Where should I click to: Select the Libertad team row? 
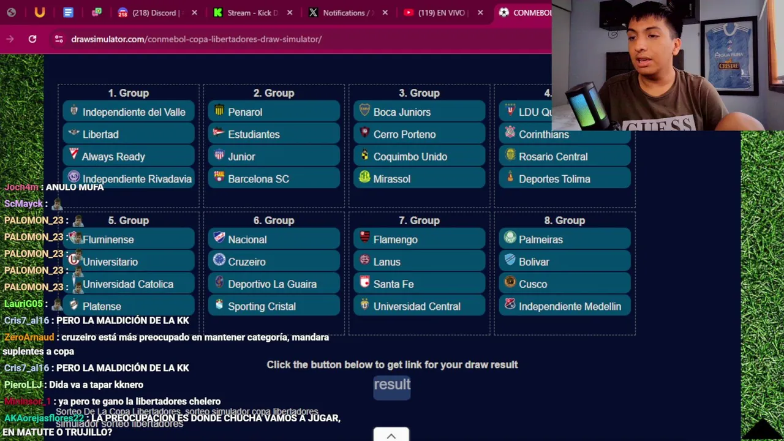(x=129, y=134)
